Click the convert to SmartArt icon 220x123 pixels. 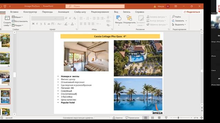[x=108, y=25]
